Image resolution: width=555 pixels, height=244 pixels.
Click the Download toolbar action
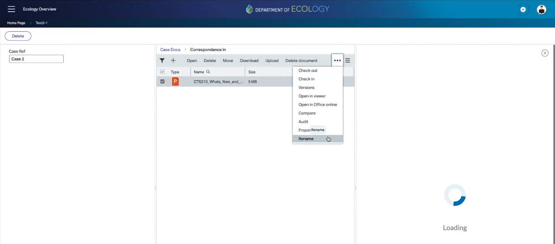[249, 61]
